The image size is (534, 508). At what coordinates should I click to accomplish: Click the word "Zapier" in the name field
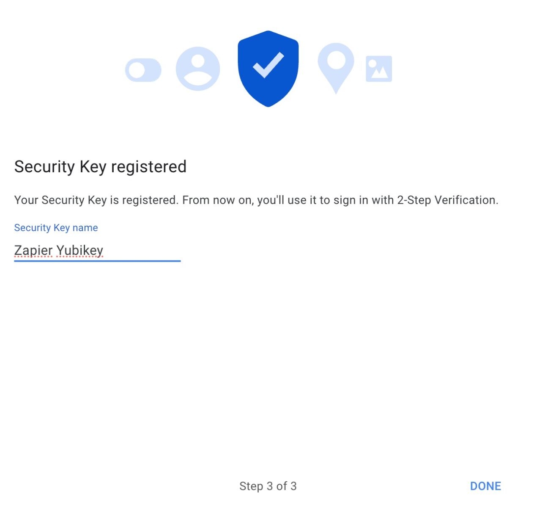click(33, 250)
